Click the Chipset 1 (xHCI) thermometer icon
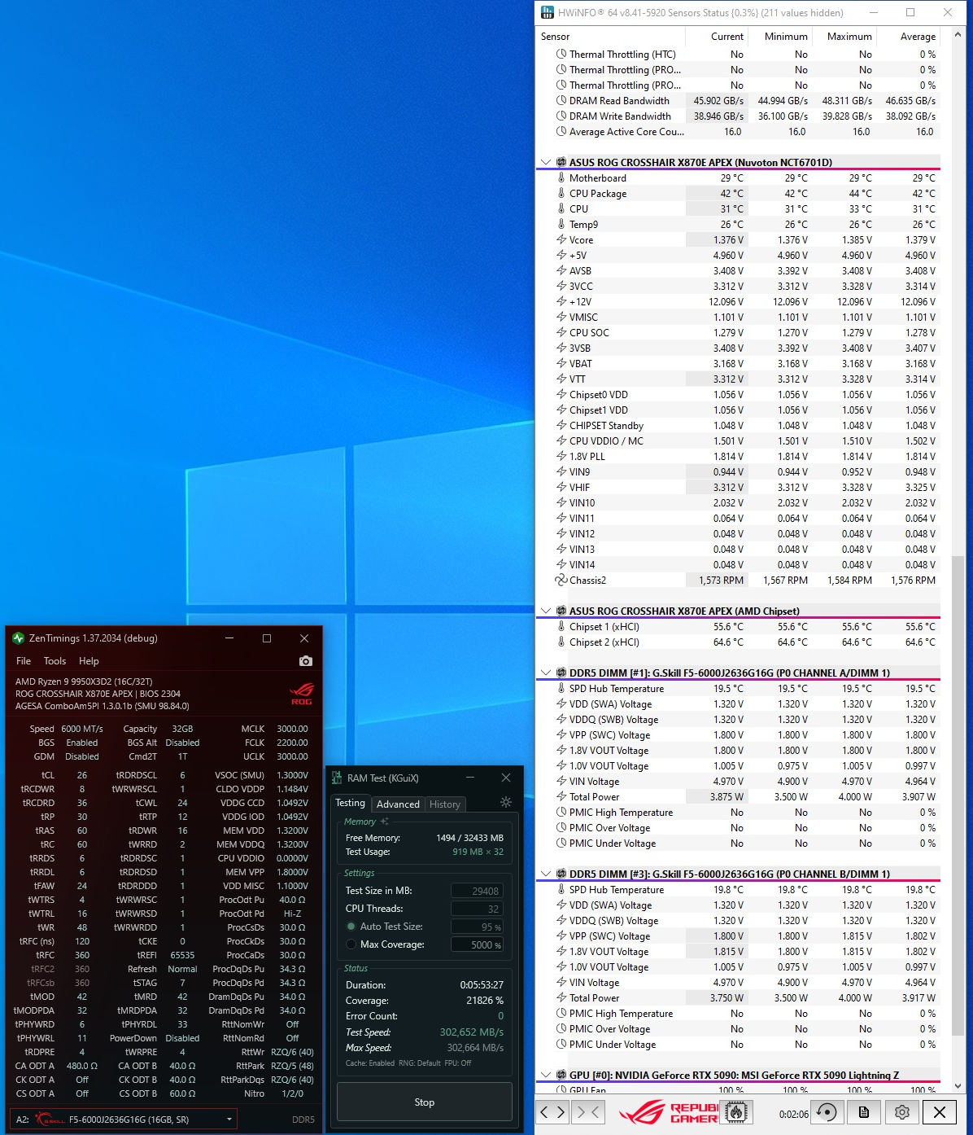The image size is (973, 1135). [x=561, y=627]
